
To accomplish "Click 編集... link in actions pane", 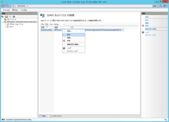I will [147, 23].
